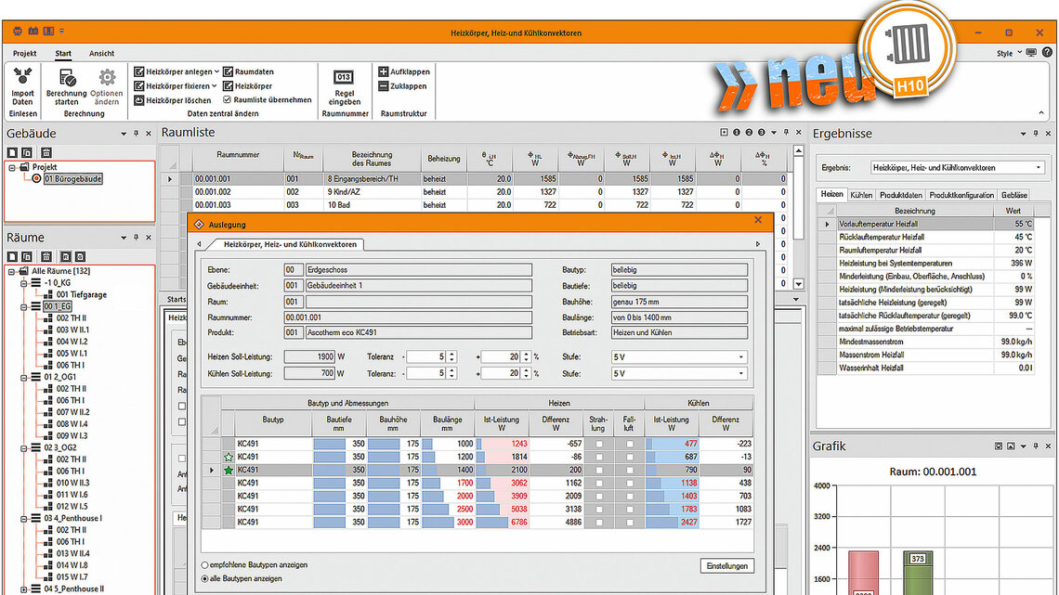The image size is (1059, 595).
Task: Pin the Räume panel
Action: (136, 238)
